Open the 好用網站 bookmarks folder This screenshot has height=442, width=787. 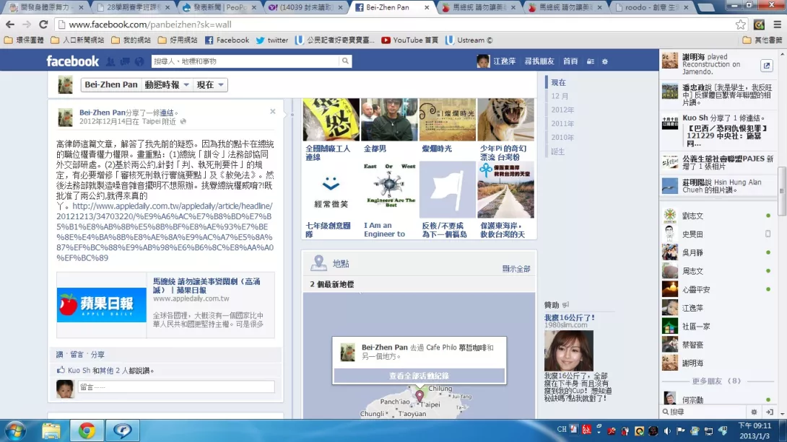coord(178,40)
